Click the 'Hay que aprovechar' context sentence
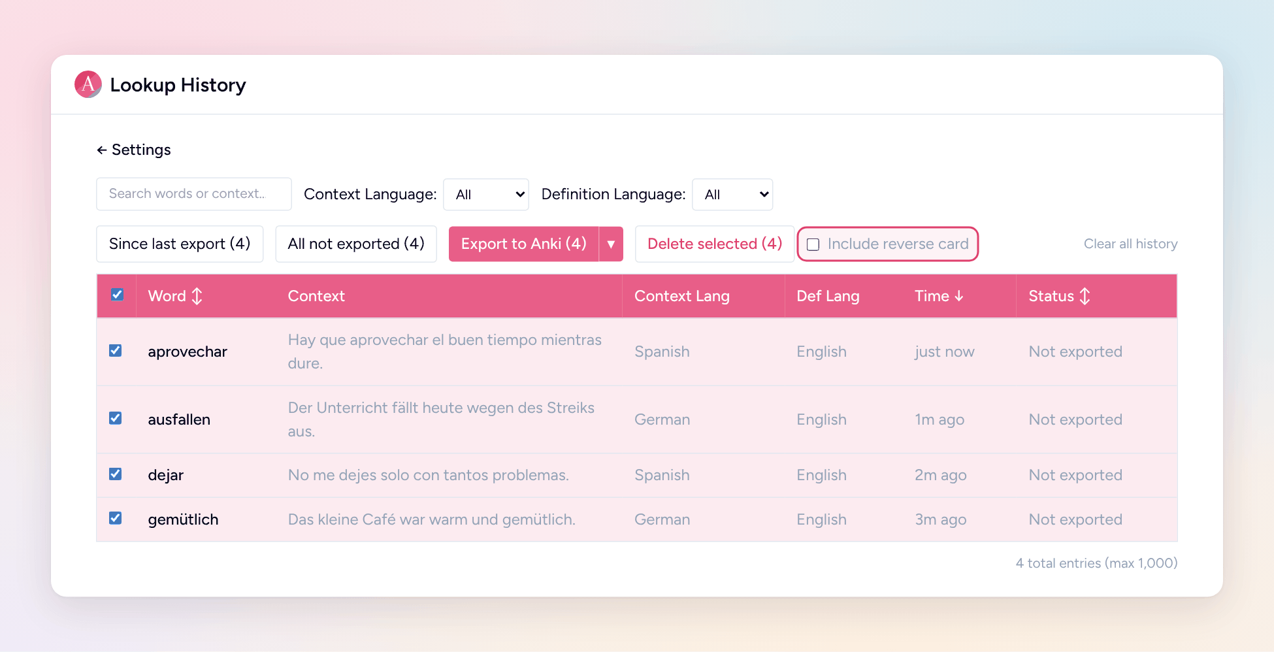Image resolution: width=1274 pixels, height=652 pixels. [x=445, y=351]
